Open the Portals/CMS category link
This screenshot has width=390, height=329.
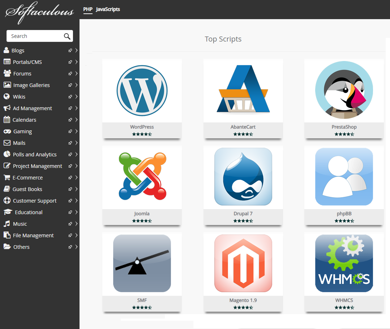(x=27, y=62)
